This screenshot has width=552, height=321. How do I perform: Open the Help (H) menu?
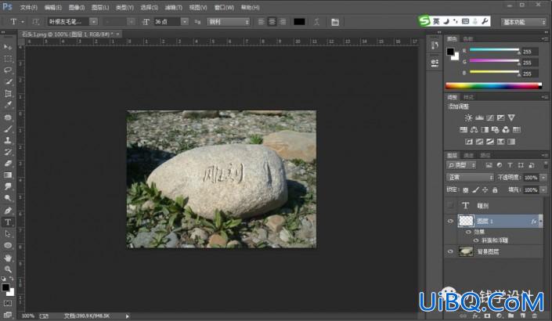[251, 7]
